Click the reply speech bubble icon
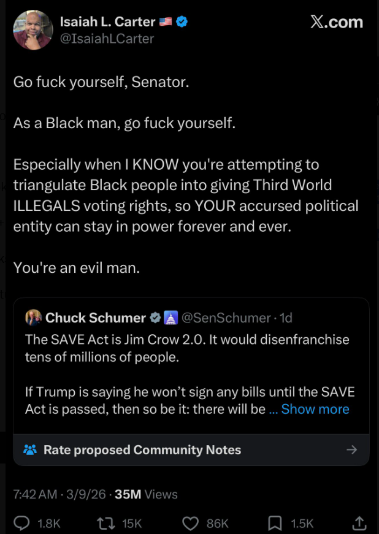 pos(22,523)
